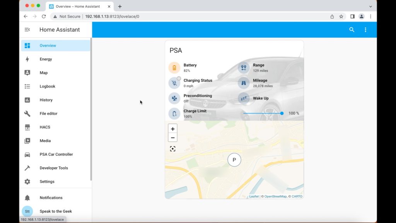Select the Overview – Home Assistant tab
The height and width of the screenshot is (223, 396).
click(x=80, y=7)
